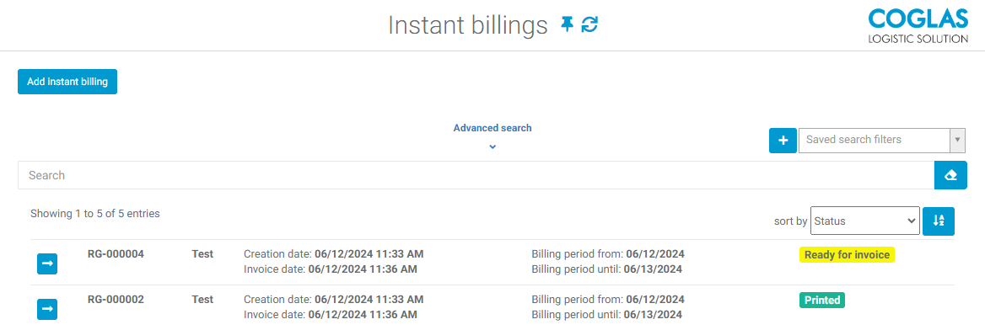Refresh the Instant billings list
The height and width of the screenshot is (330, 985).
click(589, 24)
